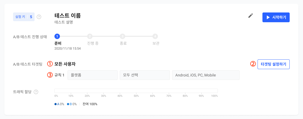Open the Android, iOS, PC, Mobile field

pos(206,75)
